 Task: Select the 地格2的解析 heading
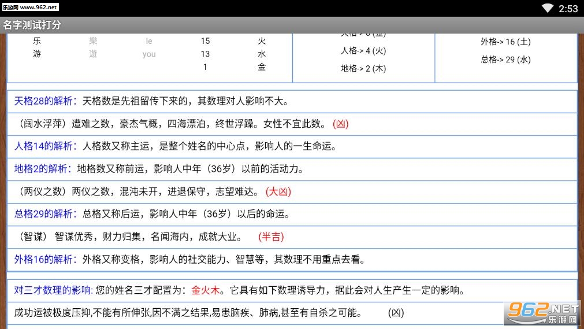pos(43,169)
